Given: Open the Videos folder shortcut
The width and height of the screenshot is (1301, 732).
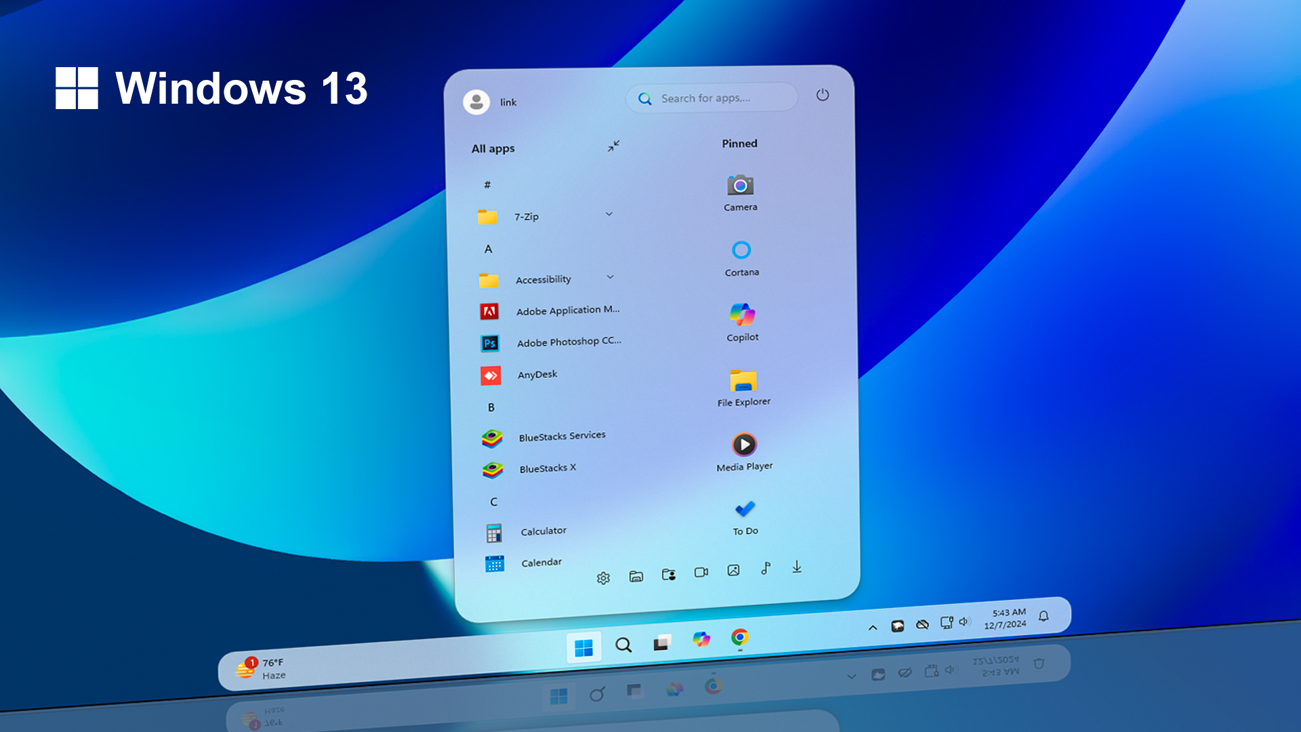Looking at the screenshot, I should click(700, 573).
